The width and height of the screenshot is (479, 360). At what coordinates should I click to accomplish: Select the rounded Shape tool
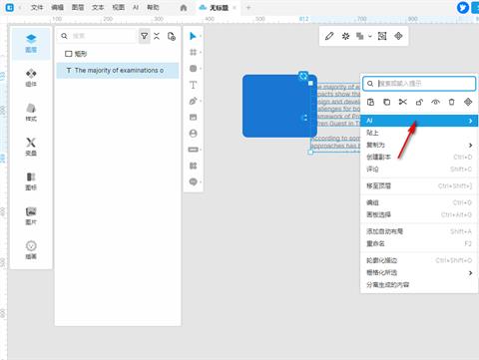pos(193,69)
